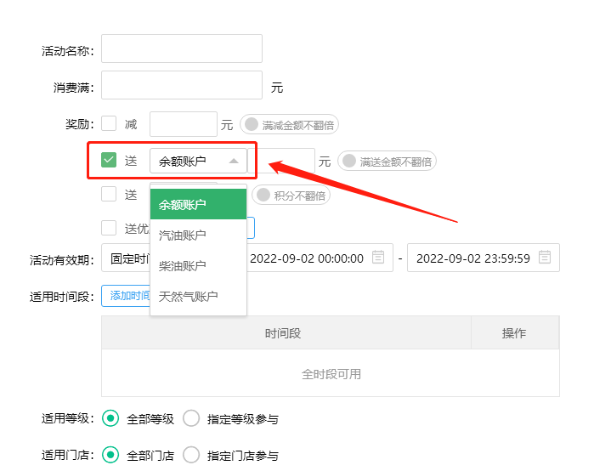This screenshot has height=471, width=594.
Task: Toggle the 满减金额不翻倍 switch
Action: [x=252, y=125]
